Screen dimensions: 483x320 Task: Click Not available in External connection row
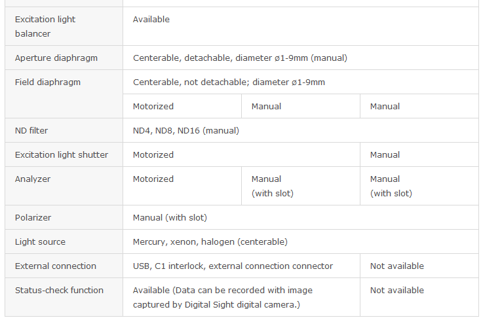click(x=396, y=266)
